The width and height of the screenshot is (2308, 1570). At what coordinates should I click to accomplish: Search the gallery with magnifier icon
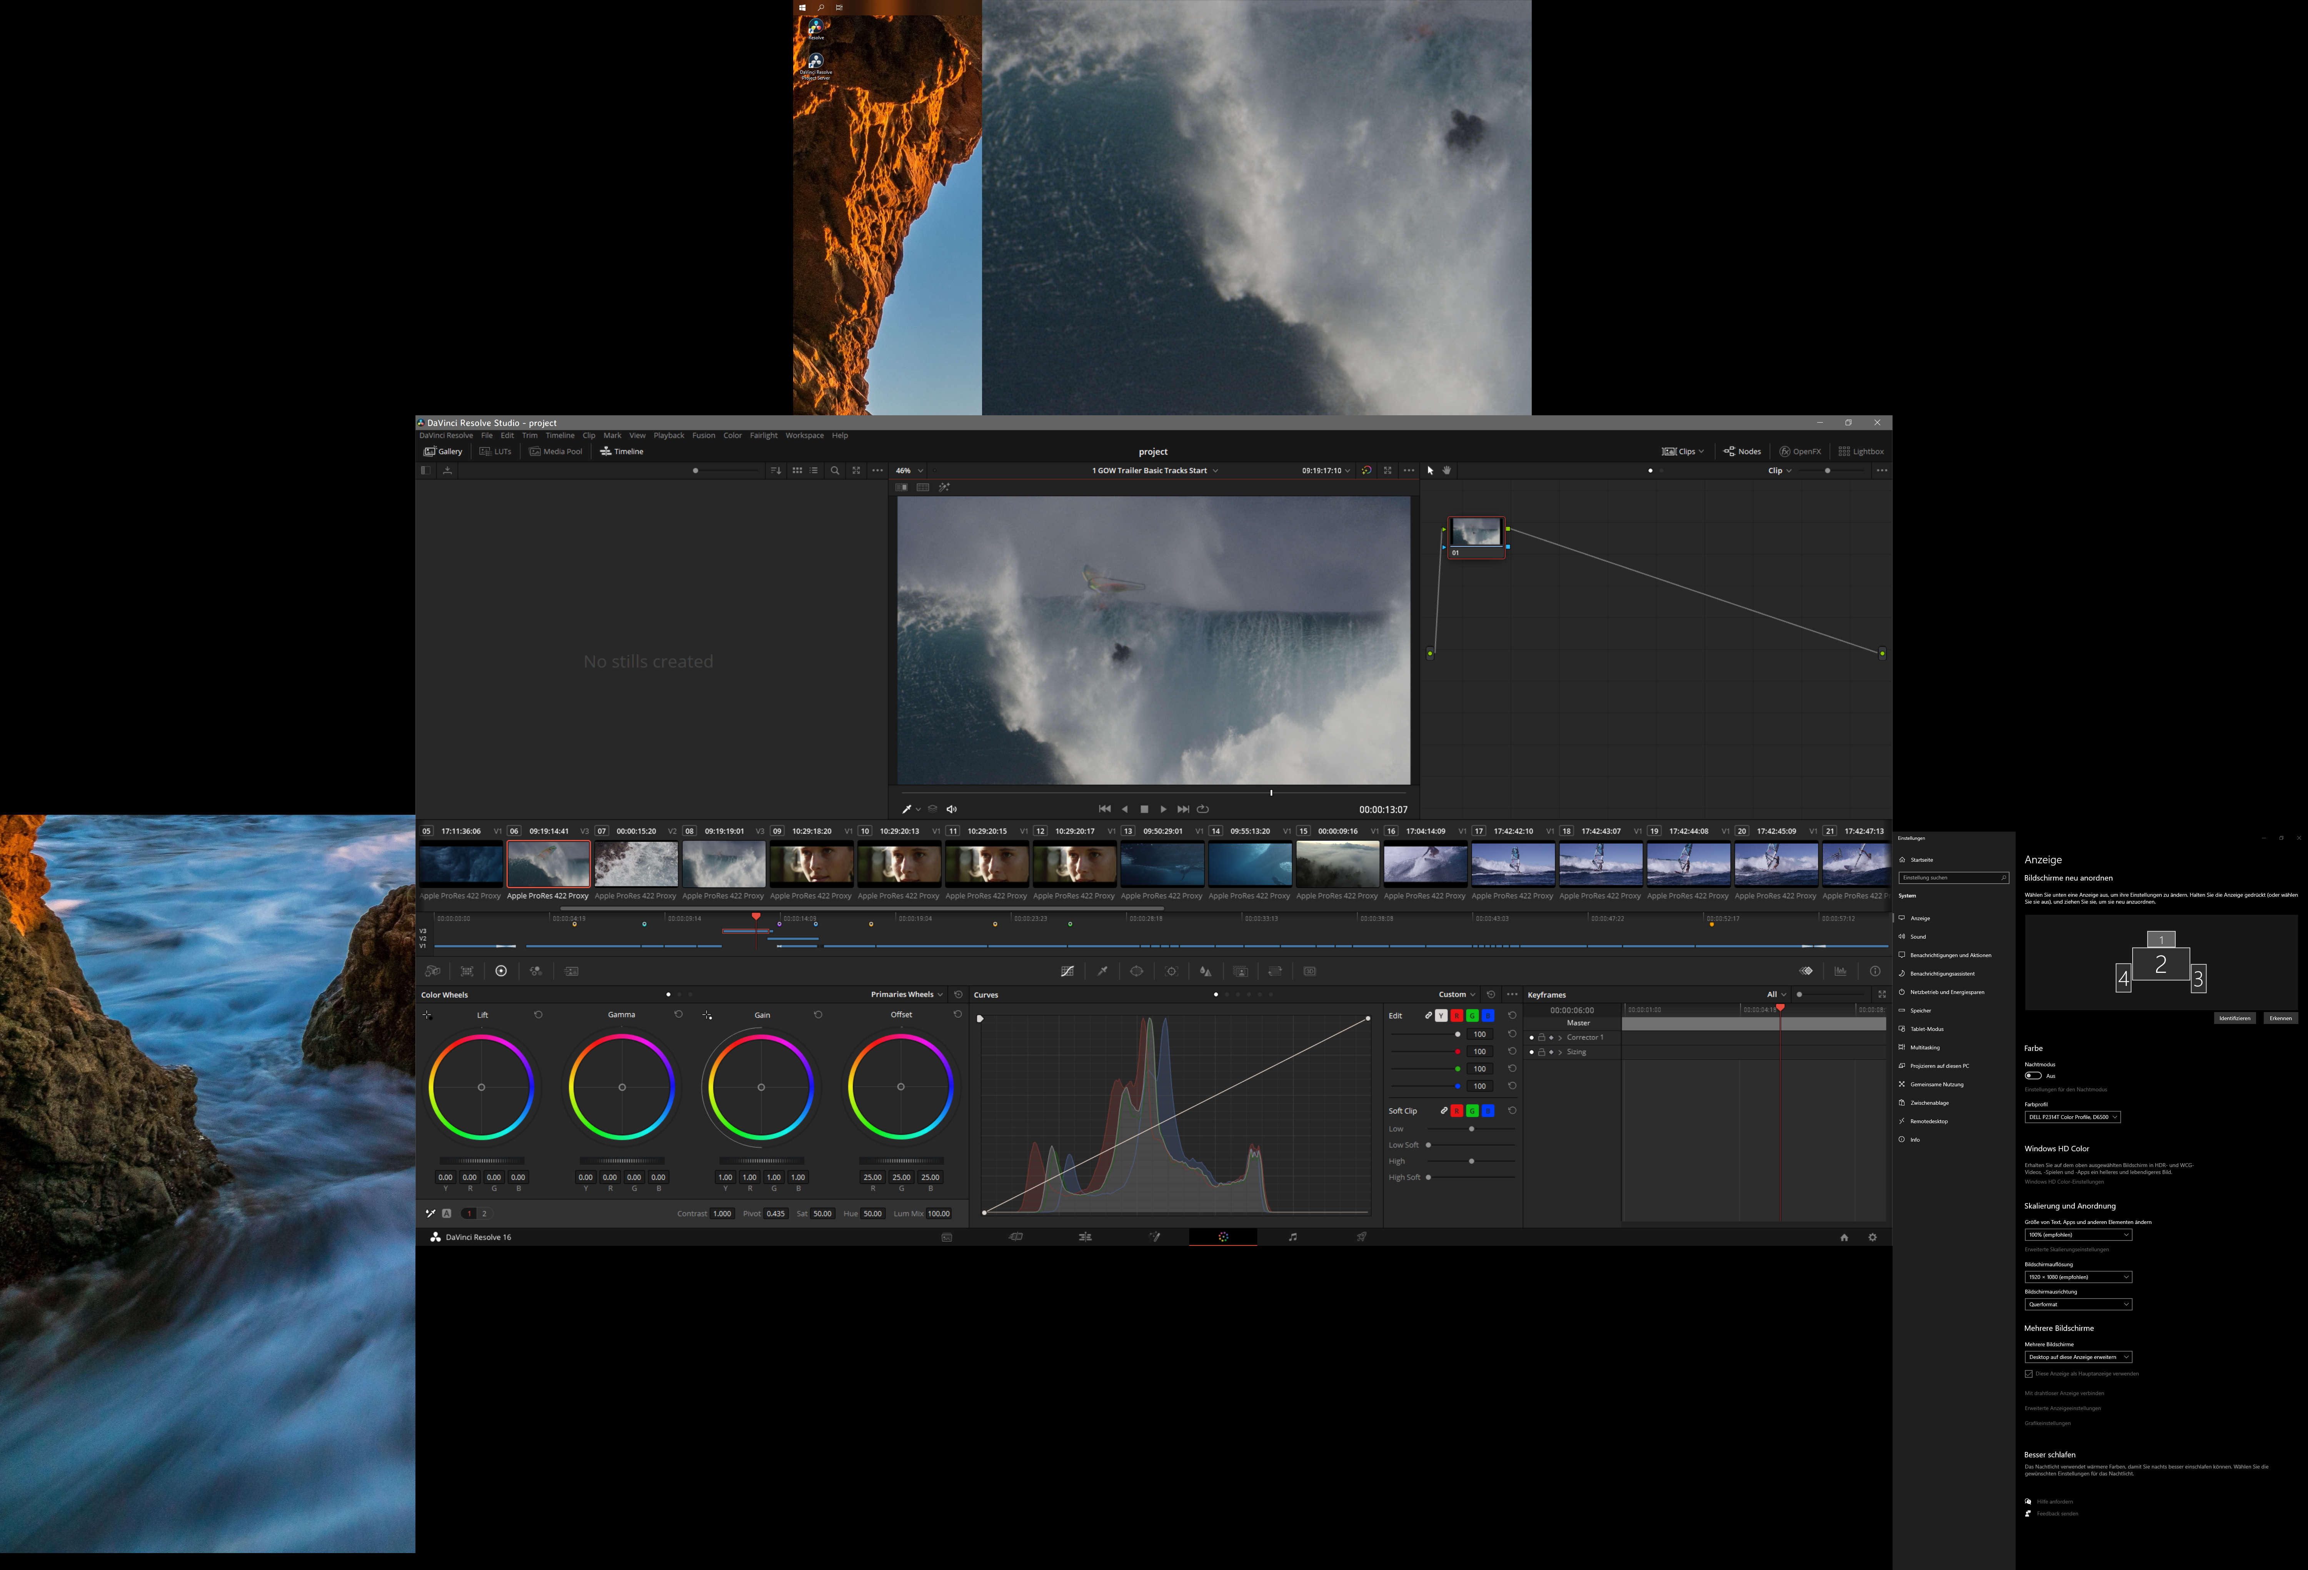[835, 471]
